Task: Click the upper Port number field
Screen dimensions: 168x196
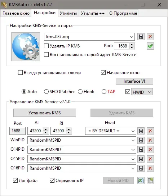Action: pyautogui.click(x=122, y=46)
